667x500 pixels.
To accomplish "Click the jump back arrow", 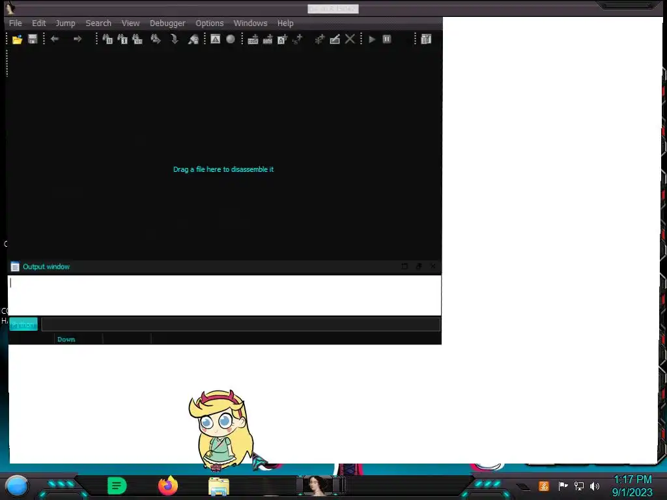I will coord(55,39).
